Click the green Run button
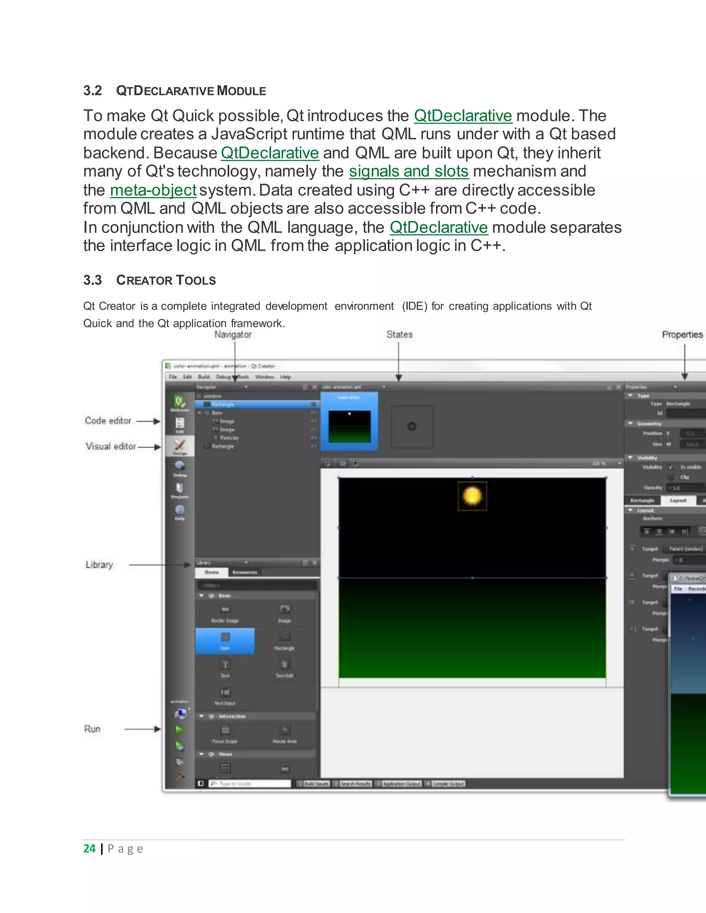Image resolution: width=706 pixels, height=913 pixels. (179, 729)
